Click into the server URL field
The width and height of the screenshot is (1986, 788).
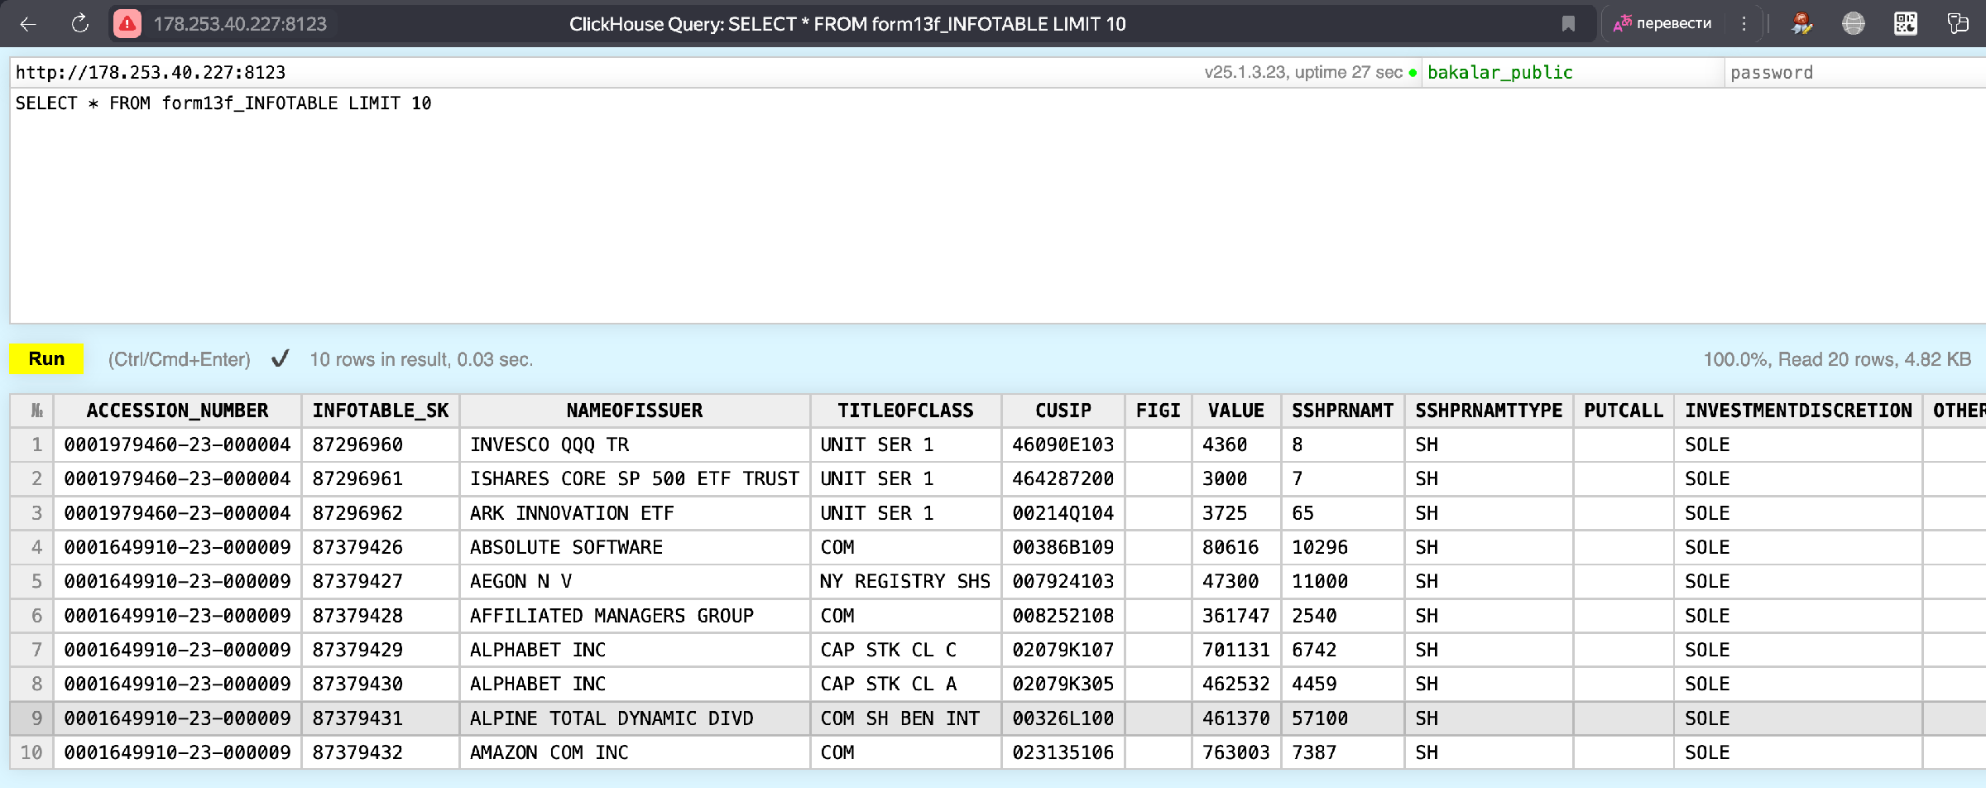coord(579,73)
